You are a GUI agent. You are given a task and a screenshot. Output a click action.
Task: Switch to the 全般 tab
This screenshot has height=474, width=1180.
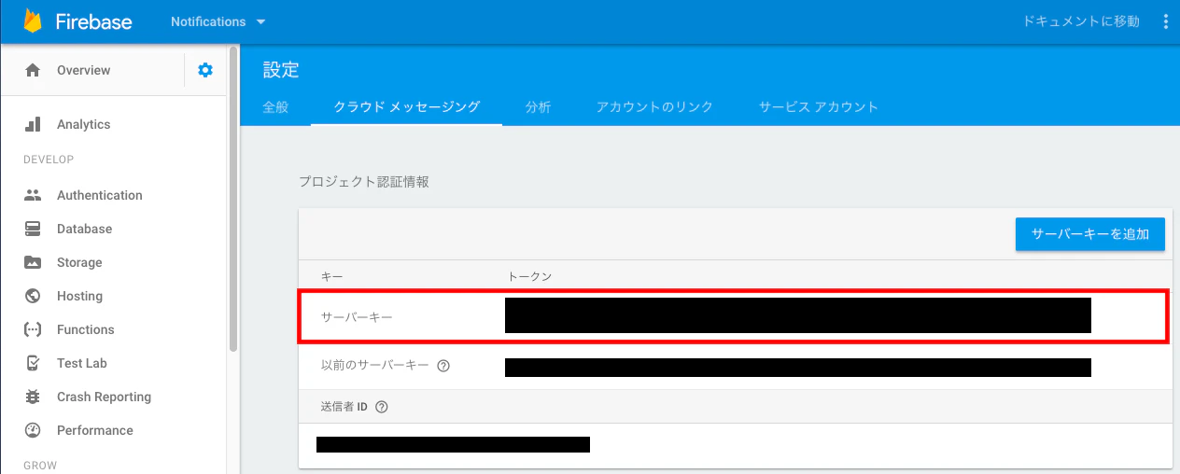275,107
